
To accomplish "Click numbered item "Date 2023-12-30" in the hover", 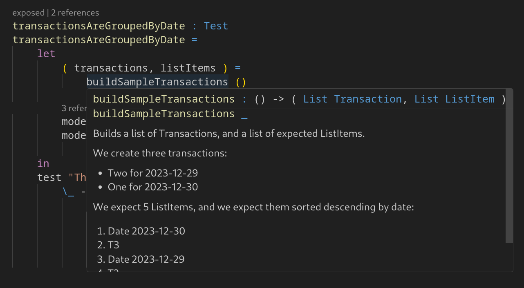I will (146, 231).
